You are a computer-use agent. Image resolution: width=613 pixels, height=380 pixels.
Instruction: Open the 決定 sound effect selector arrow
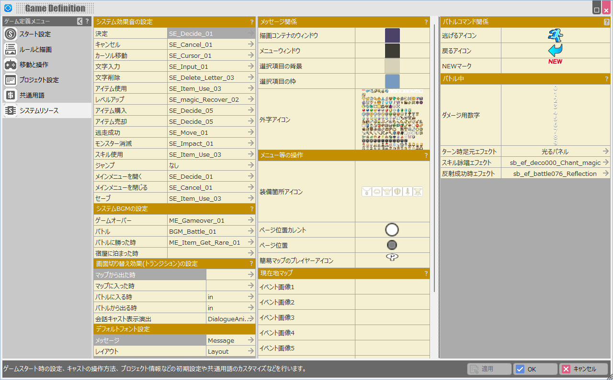(x=250, y=34)
